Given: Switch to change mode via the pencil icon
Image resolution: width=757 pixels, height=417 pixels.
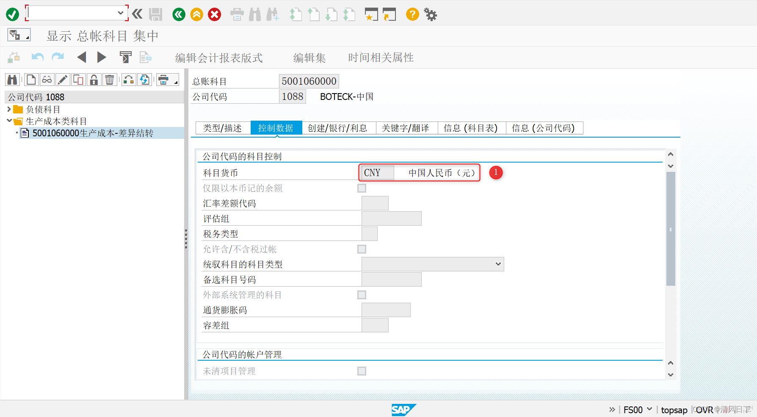Looking at the screenshot, I should pyautogui.click(x=62, y=80).
